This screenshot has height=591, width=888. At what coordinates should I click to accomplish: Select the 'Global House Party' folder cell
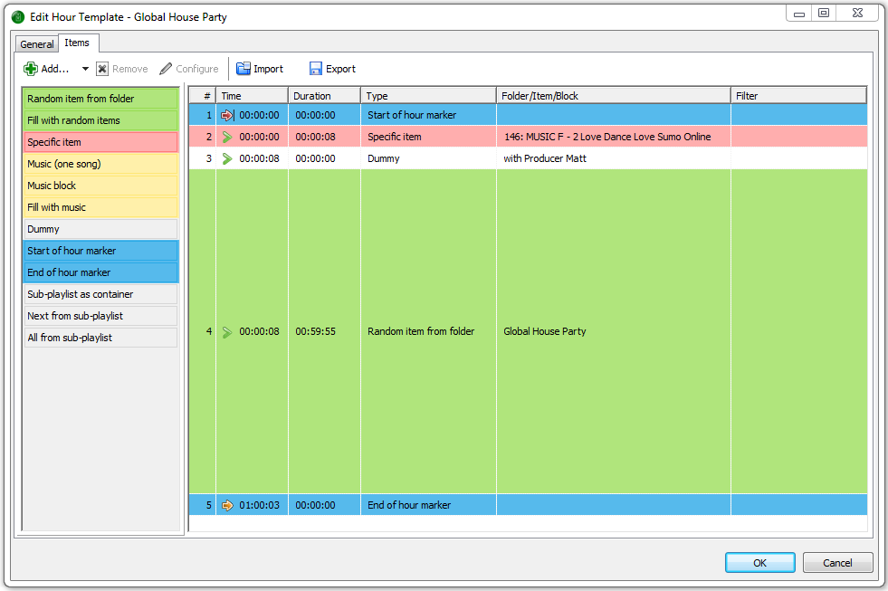pyautogui.click(x=614, y=332)
